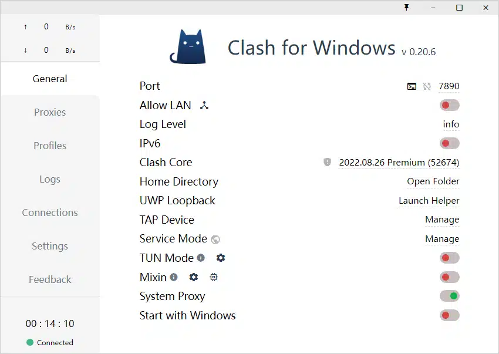This screenshot has width=499, height=354.
Task: Open the home directory via Open Folder
Action: pyautogui.click(x=433, y=181)
